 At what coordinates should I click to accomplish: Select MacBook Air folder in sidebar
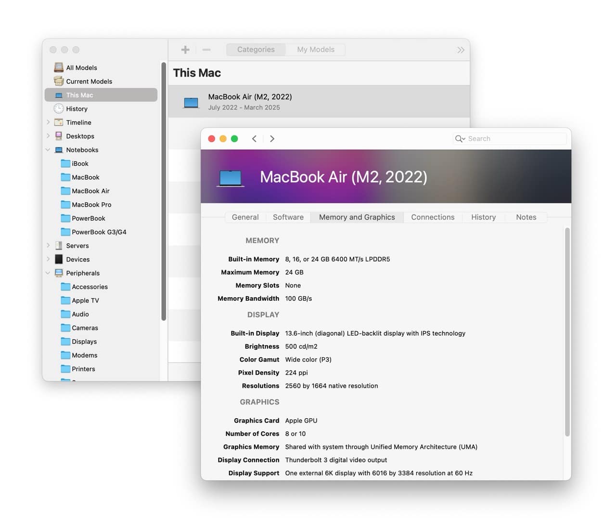tap(101, 191)
